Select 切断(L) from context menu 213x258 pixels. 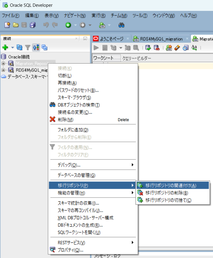click(93, 76)
